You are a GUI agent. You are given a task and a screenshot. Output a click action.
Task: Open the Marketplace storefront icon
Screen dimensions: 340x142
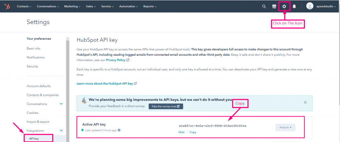click(274, 7)
